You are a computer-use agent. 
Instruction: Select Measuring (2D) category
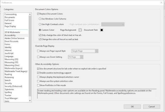pos(11,59)
